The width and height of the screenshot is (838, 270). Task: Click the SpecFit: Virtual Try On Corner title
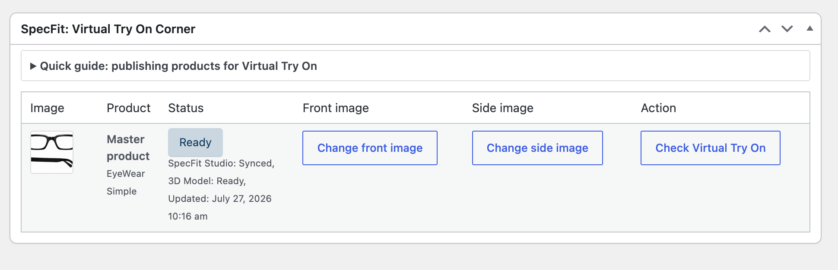tap(108, 29)
